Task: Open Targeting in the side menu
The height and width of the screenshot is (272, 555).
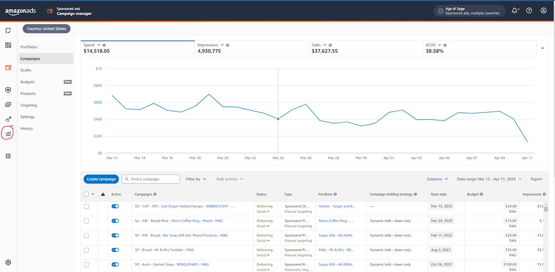Action: click(x=28, y=105)
